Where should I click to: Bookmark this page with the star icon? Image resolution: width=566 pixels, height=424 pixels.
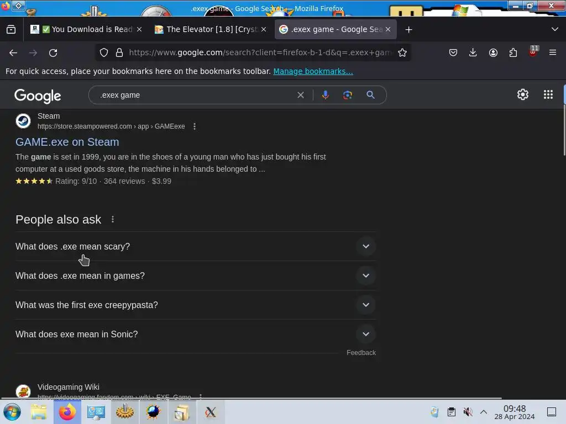[x=402, y=52]
